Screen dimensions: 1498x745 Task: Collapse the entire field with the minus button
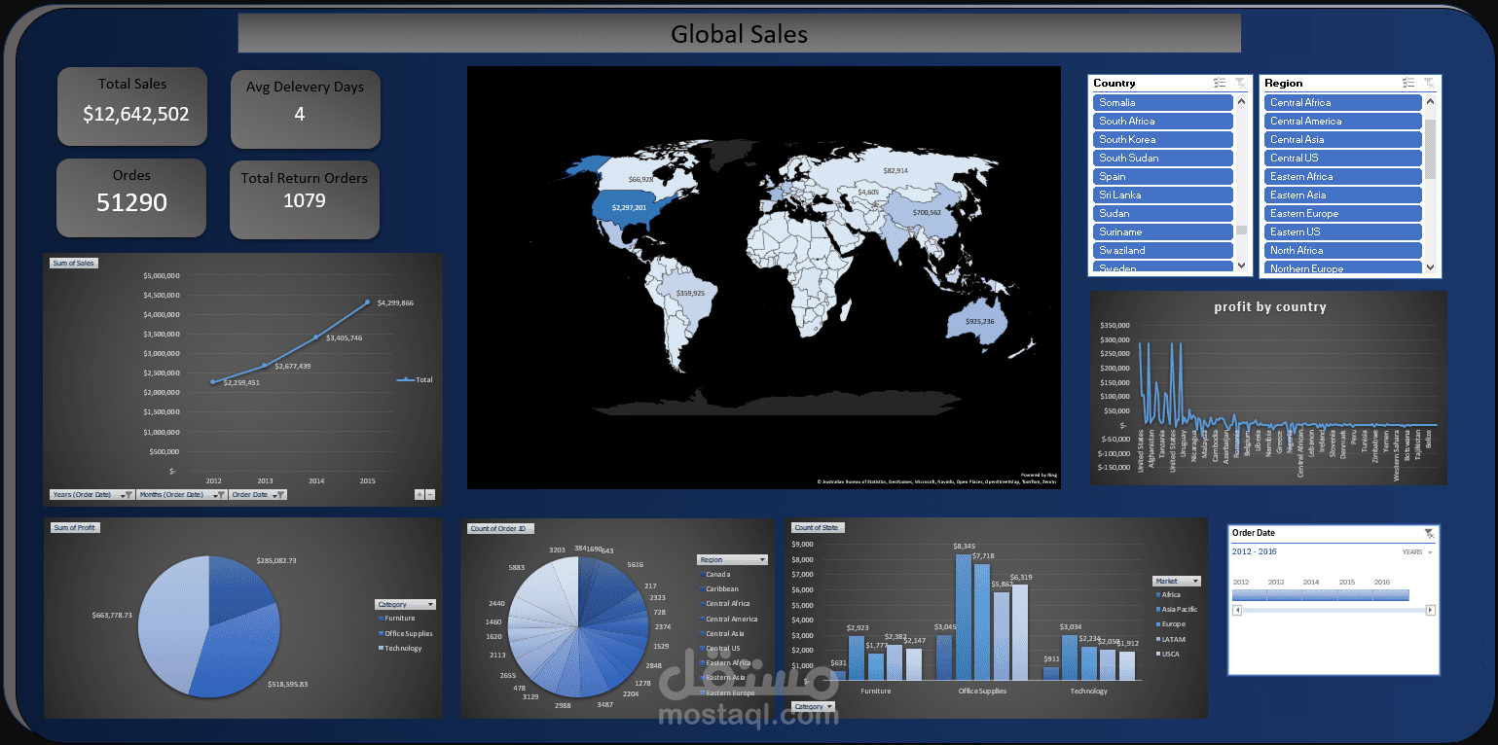(430, 495)
